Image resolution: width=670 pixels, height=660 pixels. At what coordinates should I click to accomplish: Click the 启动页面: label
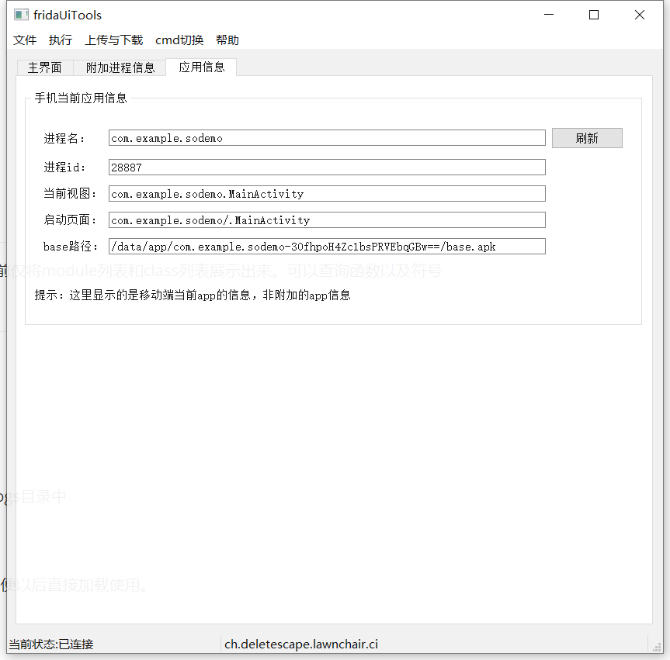click(70, 219)
